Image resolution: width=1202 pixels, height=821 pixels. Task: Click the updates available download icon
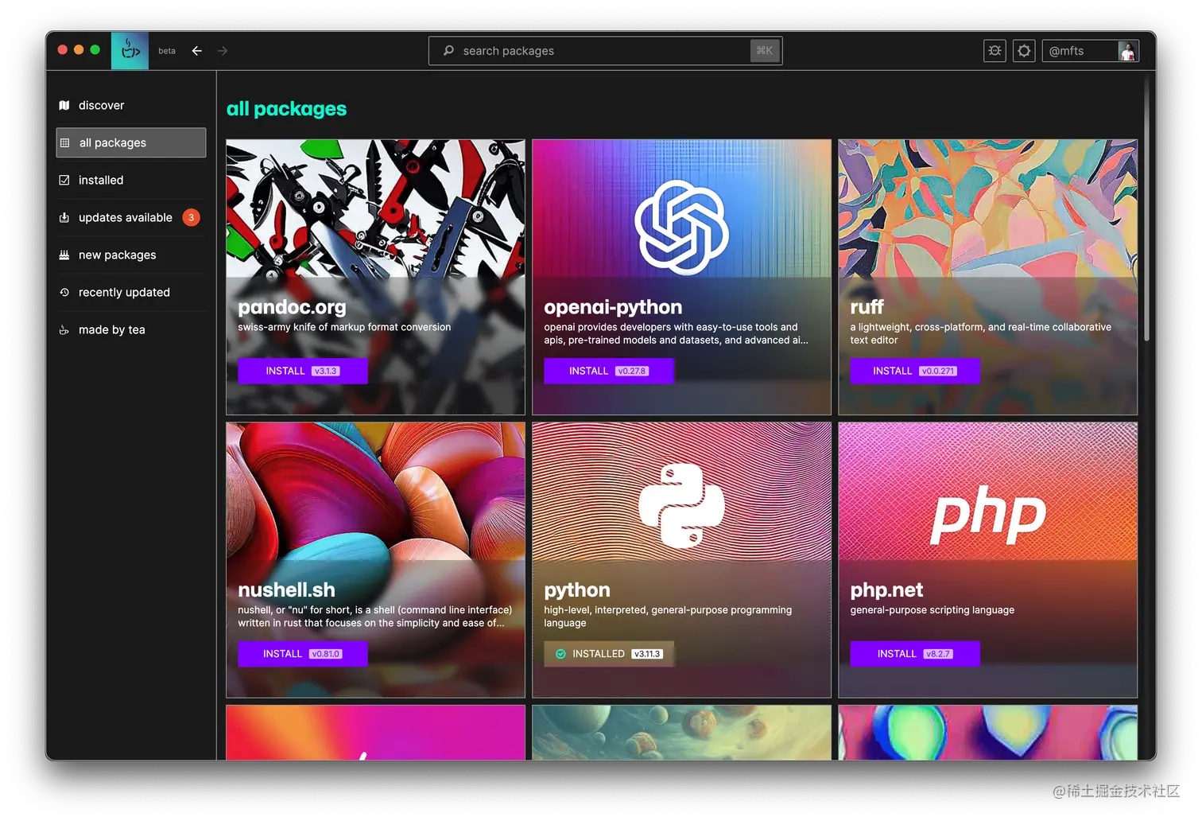64,217
